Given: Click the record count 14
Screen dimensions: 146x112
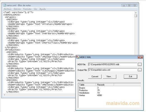Looking at the screenshot, I should (98, 93).
